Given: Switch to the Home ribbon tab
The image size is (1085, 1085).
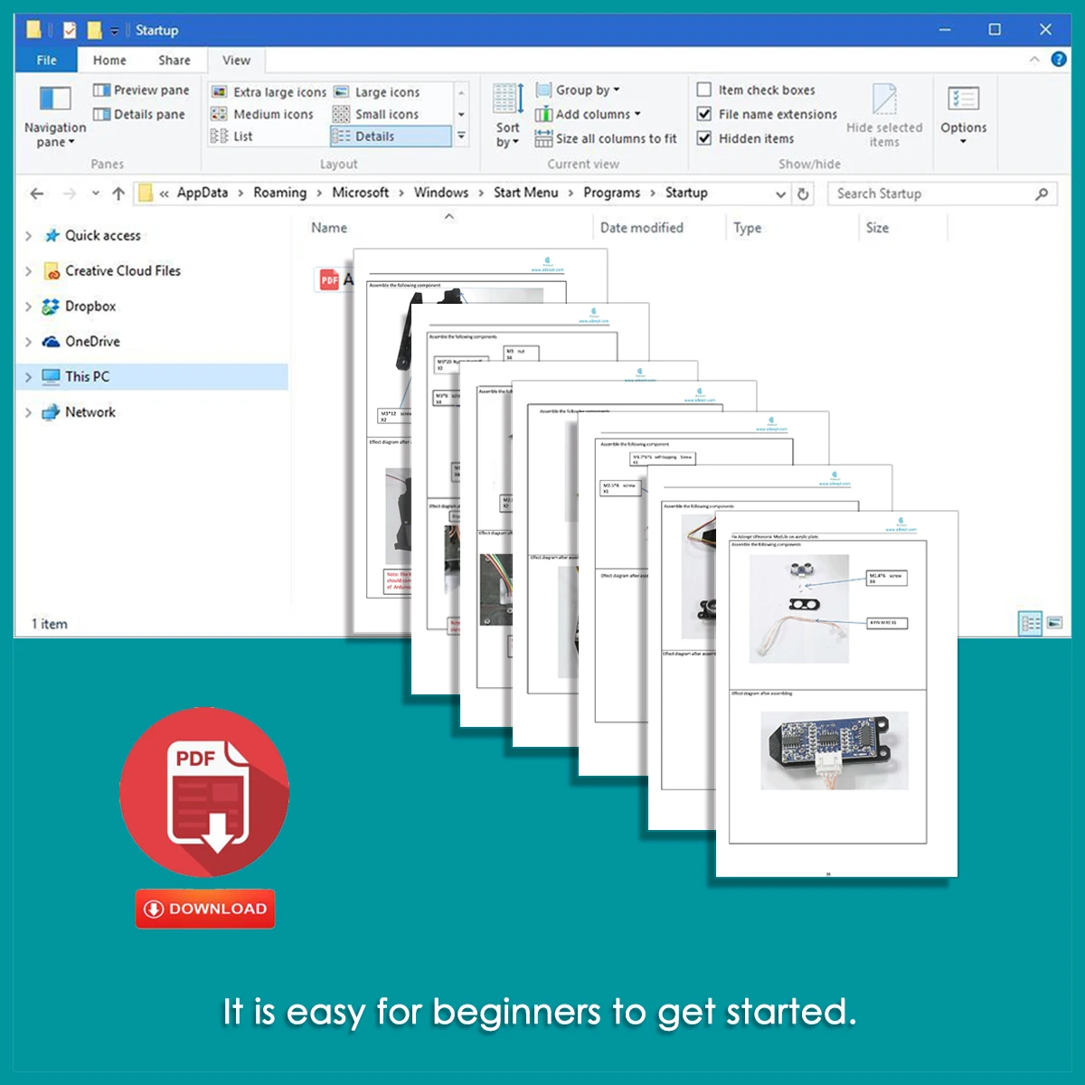Looking at the screenshot, I should [x=109, y=61].
